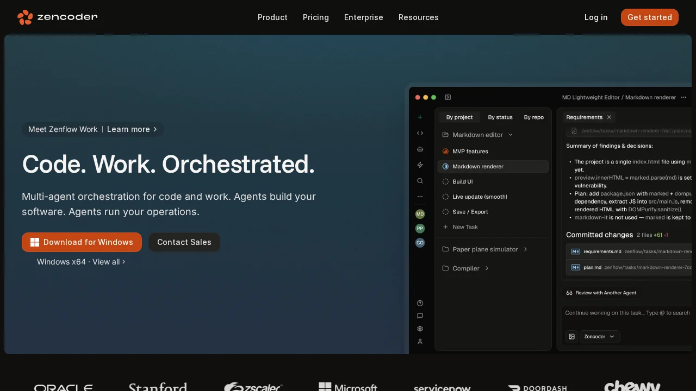Click the MVP features progress ring
Screen dimensions: 696x391
pyautogui.click(x=445, y=151)
